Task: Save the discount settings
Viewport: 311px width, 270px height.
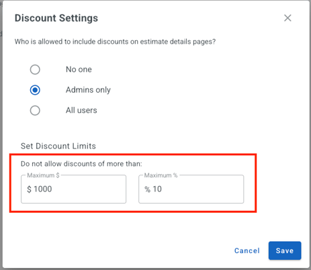Action: tap(285, 251)
